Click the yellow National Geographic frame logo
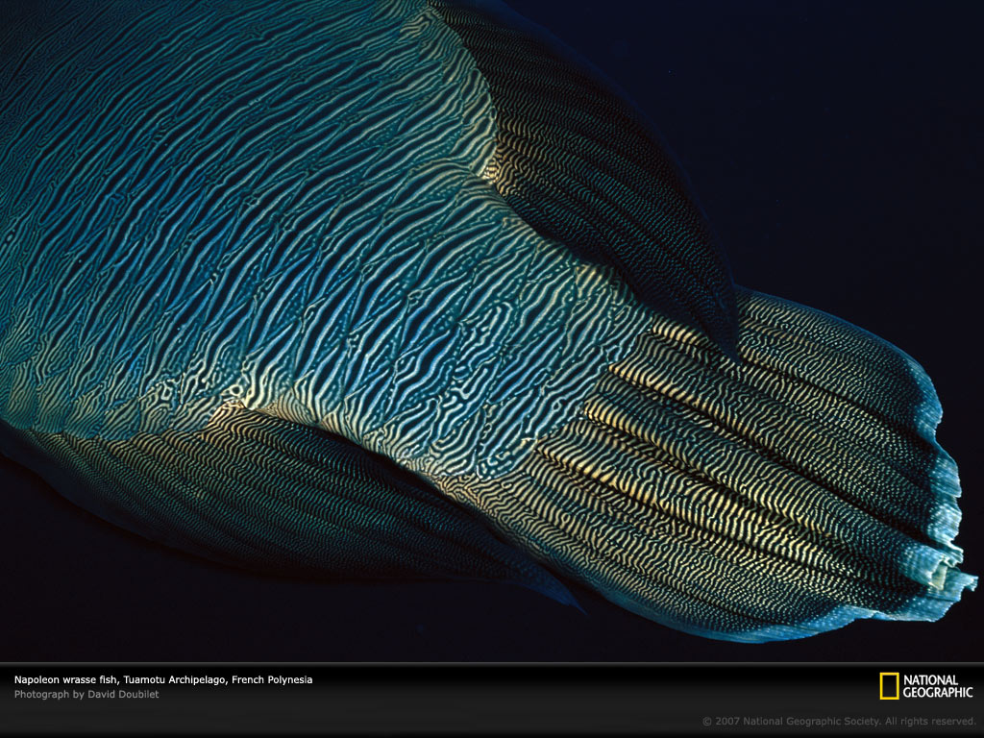Screen dimensions: 984x738 pyautogui.click(x=889, y=685)
